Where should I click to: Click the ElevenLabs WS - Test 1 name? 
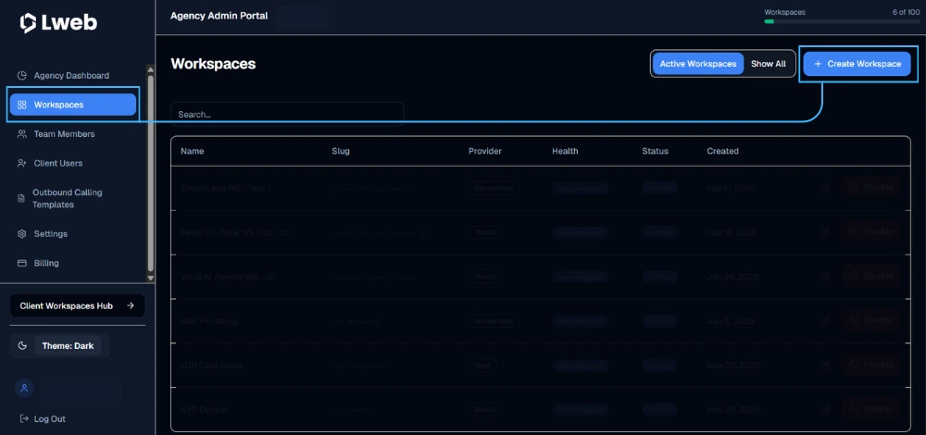coord(226,188)
